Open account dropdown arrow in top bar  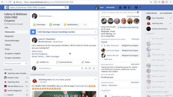coord(140,7)
